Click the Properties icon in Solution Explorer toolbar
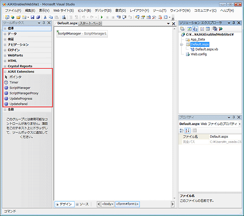 coord(183,29)
